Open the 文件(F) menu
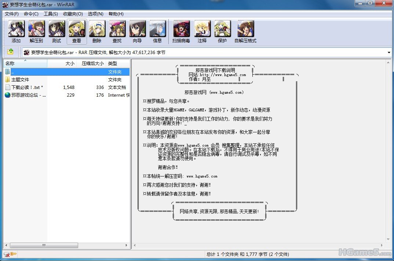Viewport: 394px width, 261px height. pyautogui.click(x=12, y=14)
